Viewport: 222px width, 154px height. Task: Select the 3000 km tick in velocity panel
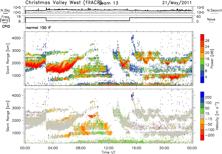click(16, 108)
